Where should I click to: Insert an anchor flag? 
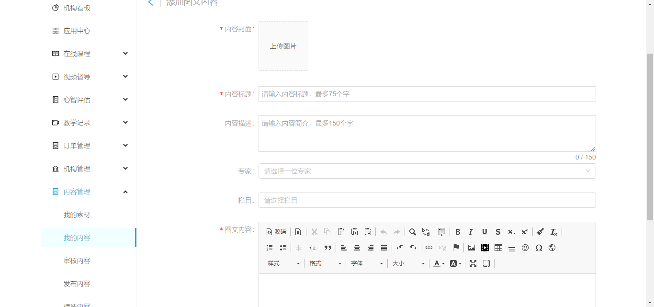coord(456,248)
